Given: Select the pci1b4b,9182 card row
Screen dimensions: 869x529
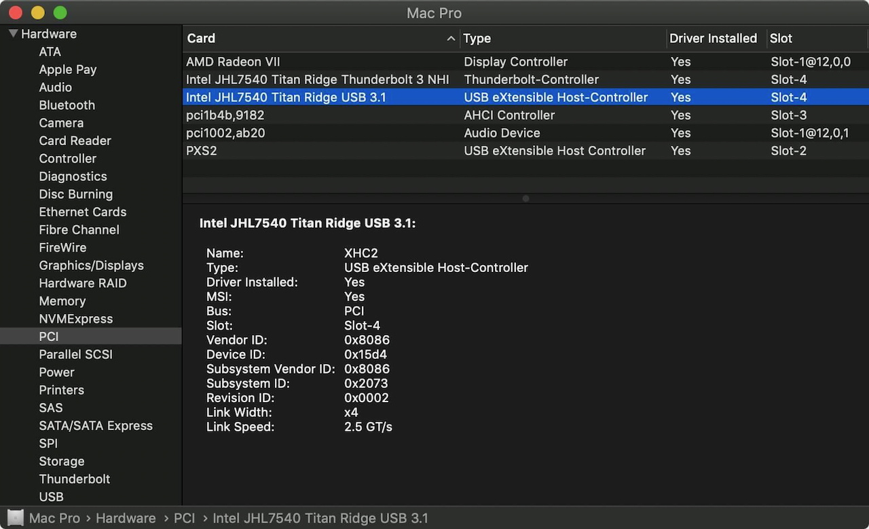Looking at the screenshot, I should pyautogui.click(x=525, y=115).
